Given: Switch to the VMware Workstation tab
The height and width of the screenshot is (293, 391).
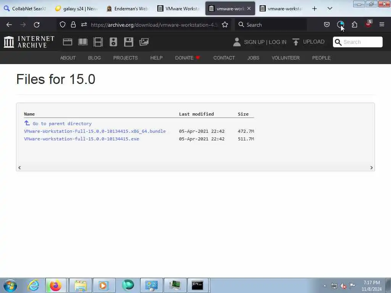Looking at the screenshot, I should [x=179, y=9].
